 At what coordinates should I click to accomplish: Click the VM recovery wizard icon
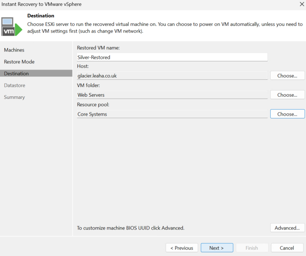12,26
